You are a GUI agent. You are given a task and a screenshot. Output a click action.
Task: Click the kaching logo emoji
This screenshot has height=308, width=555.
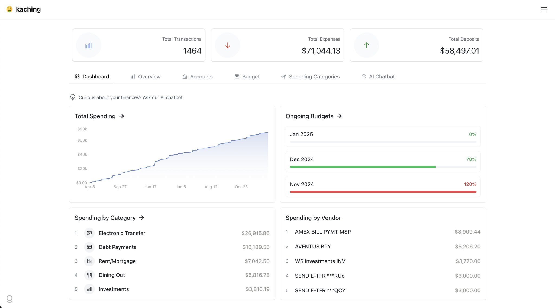(x=9, y=9)
